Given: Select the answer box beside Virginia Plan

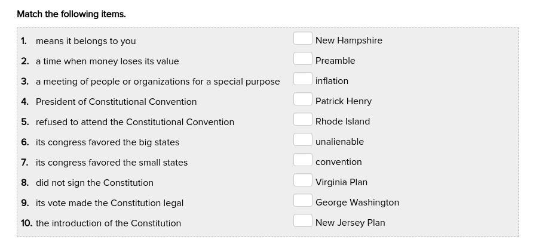Looking at the screenshot, I should [302, 180].
